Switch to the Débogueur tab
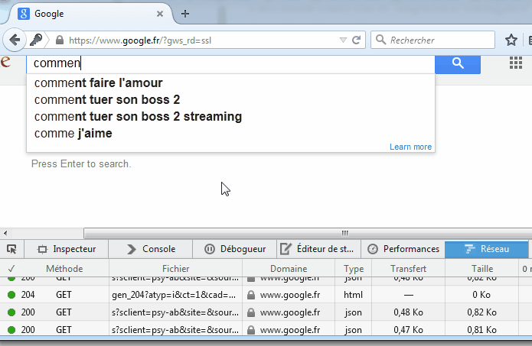The height and width of the screenshot is (346, 532). tap(235, 249)
